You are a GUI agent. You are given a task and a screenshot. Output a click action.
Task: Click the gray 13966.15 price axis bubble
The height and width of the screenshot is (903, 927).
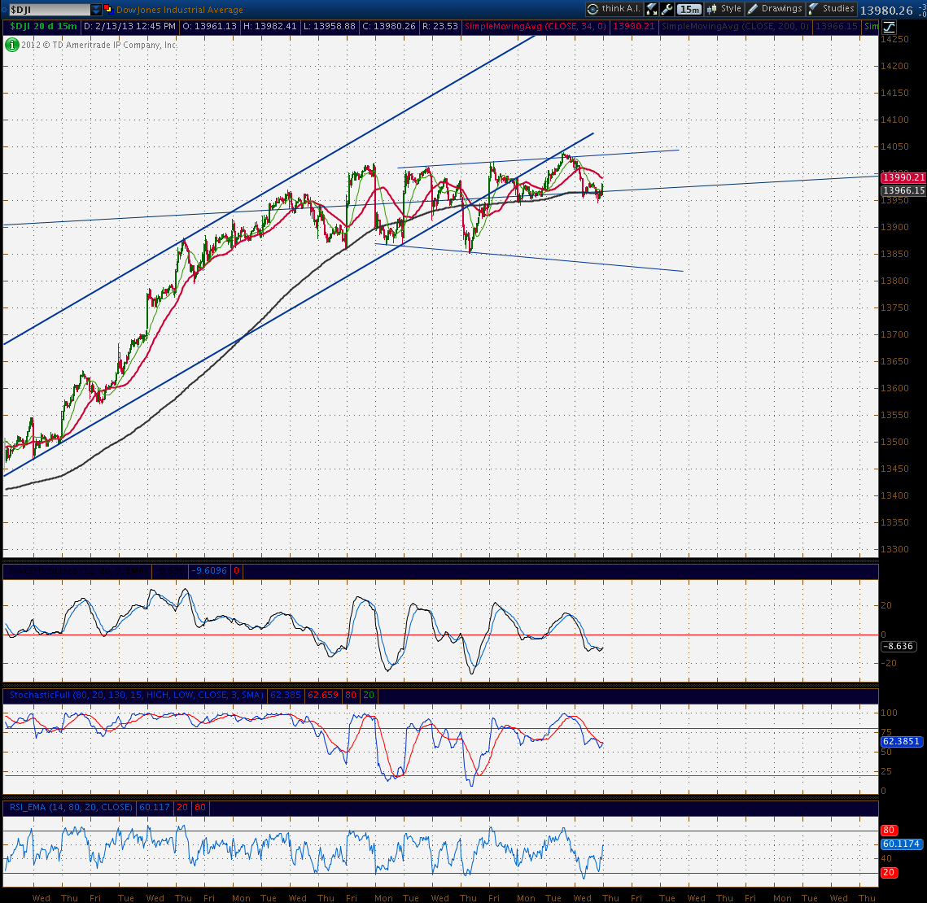click(903, 190)
